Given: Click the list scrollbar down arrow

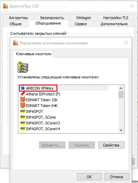Looking at the screenshot, I should click(121, 130).
